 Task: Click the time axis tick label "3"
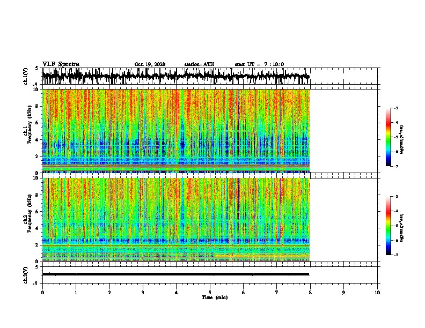(143, 293)
